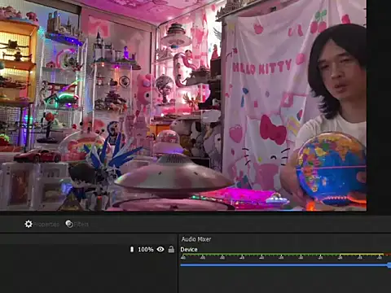The width and height of the screenshot is (391, 293).
Task: Click the Audio Mixer panel title
Action: coord(196,239)
